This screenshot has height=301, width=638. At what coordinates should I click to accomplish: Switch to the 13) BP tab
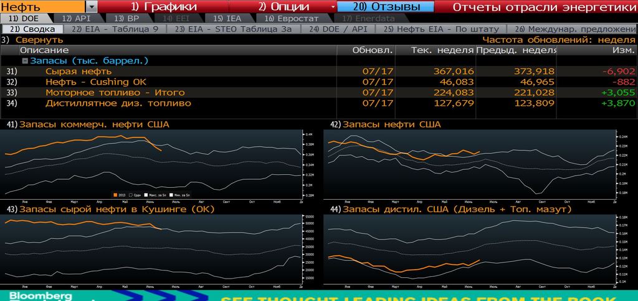[x=126, y=18]
